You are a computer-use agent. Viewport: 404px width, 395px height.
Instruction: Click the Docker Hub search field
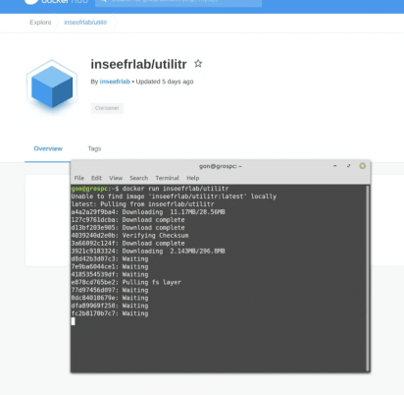click(x=178, y=2)
